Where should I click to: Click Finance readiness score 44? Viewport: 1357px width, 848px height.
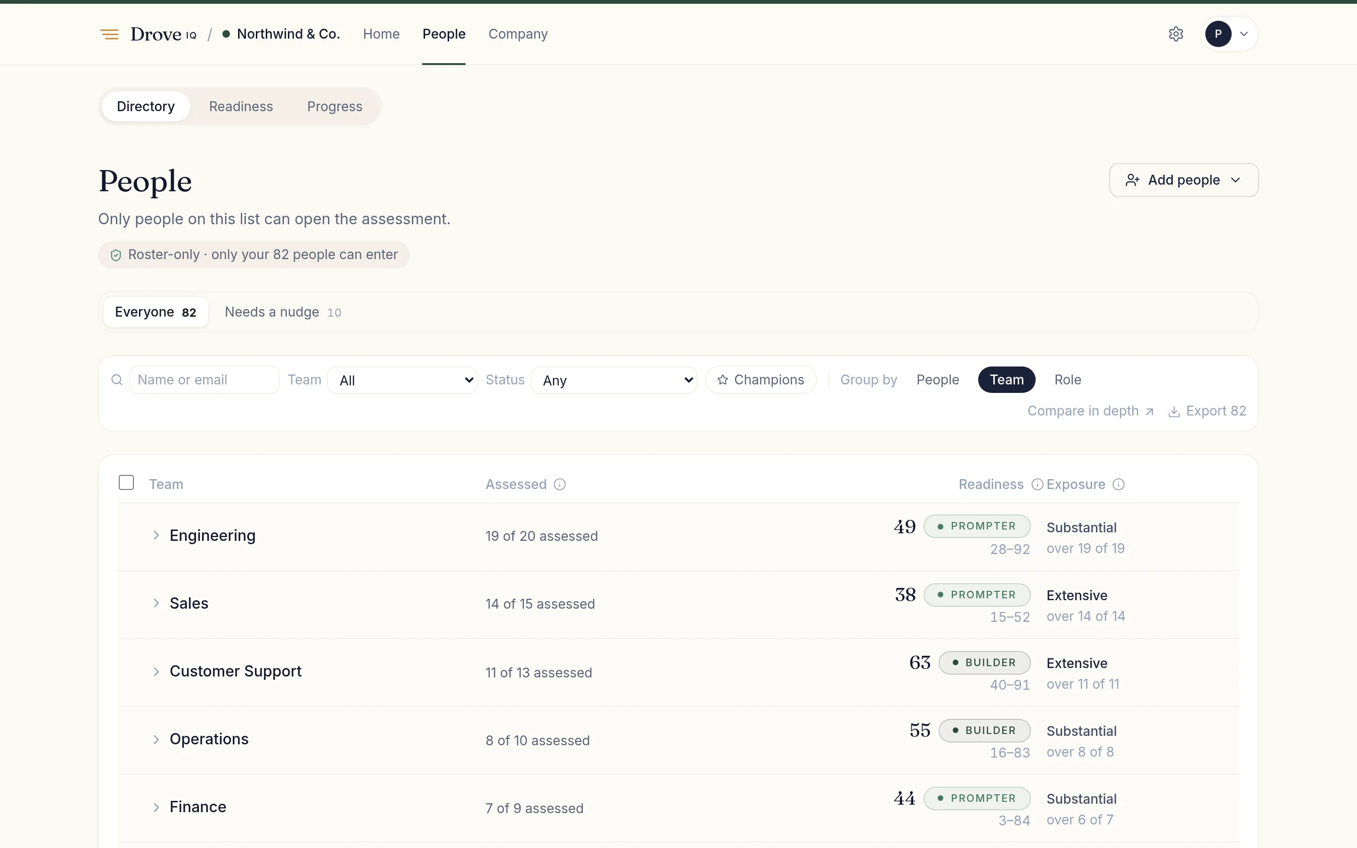click(x=905, y=799)
